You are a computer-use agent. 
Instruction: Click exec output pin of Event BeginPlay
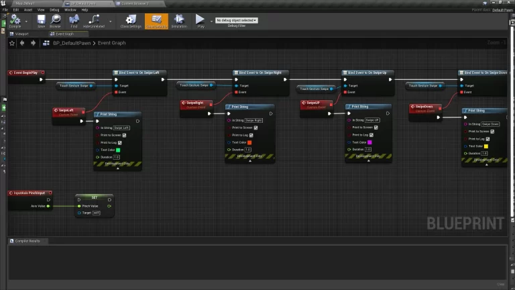(41, 80)
